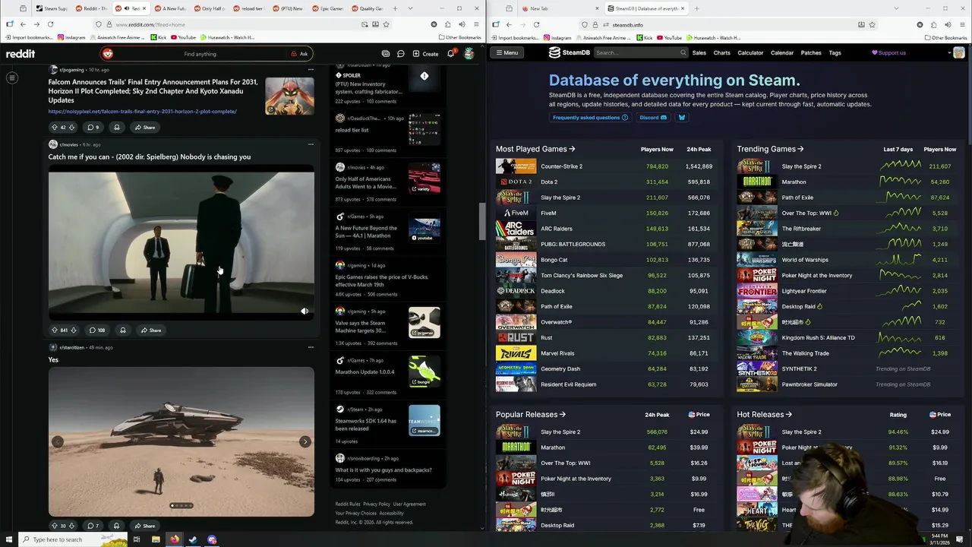Switch to the 'Epic Games' browser tab
The image size is (972, 547).
click(327, 8)
